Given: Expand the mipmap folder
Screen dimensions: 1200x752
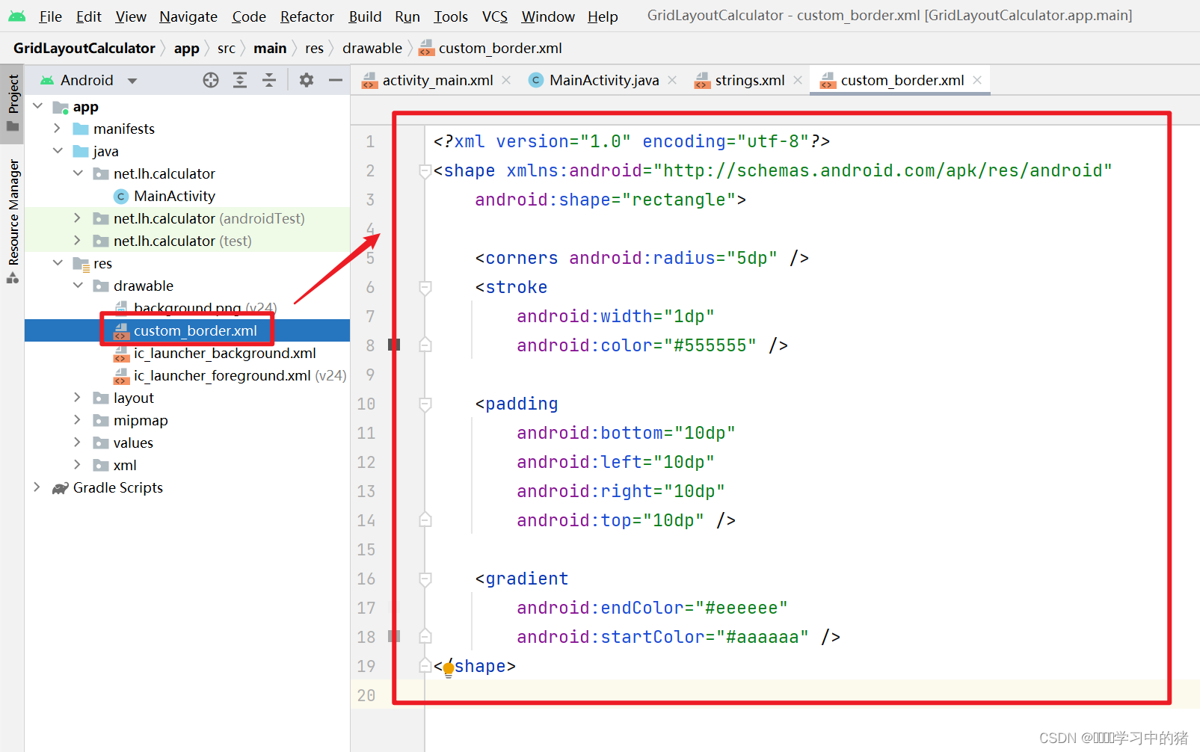Looking at the screenshot, I should click(x=78, y=420).
